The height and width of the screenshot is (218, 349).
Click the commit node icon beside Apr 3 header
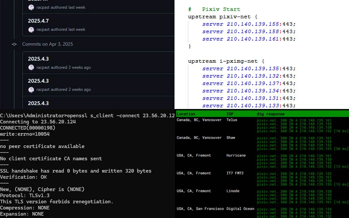(x=14, y=44)
